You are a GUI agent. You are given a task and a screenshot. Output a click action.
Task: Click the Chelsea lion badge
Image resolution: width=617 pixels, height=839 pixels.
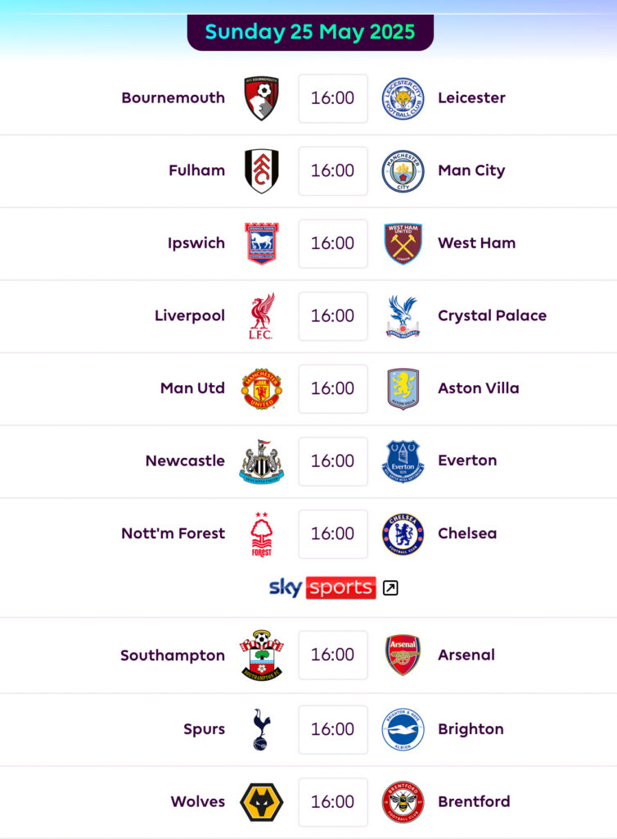403,534
